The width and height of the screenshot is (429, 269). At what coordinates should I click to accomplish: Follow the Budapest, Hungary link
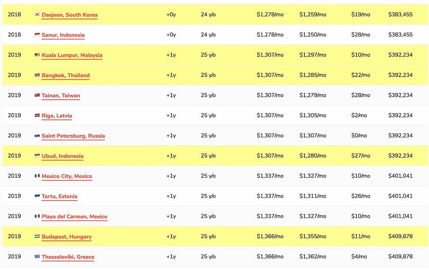[66, 236]
